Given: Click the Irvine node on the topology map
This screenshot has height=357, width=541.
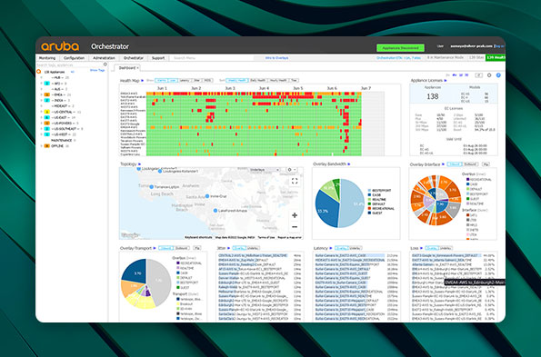Looking at the screenshot, I should tap(207, 196).
